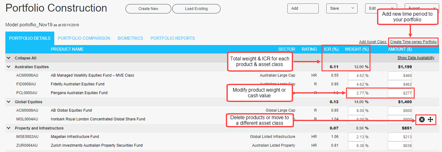Viewport: 442px width, 152px height.
Task: Open the Save dropdown
Action: tap(342, 8)
